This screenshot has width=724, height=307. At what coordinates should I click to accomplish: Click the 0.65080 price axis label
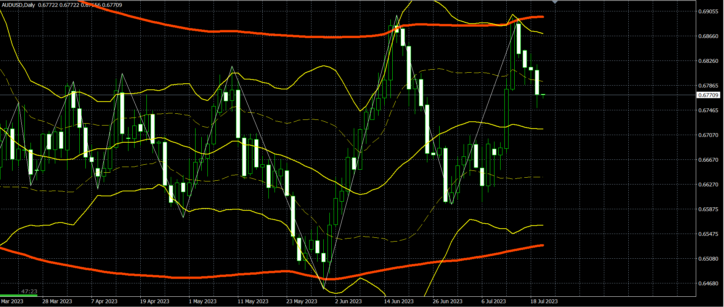coord(708,259)
